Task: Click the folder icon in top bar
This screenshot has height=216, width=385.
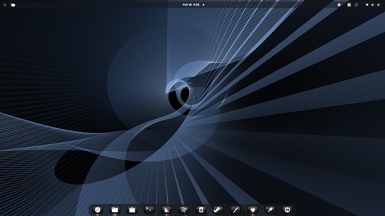Action: coord(13,4)
